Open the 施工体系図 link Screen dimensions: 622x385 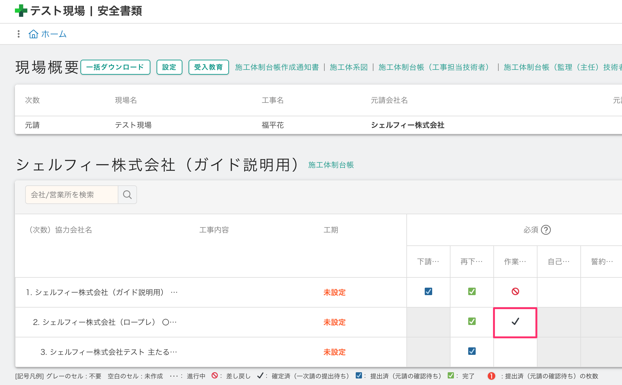point(349,67)
